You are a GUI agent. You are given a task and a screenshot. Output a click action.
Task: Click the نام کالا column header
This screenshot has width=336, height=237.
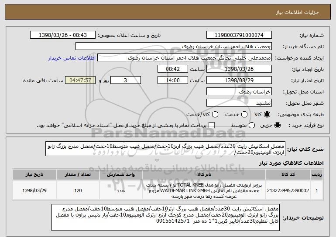[204, 175]
